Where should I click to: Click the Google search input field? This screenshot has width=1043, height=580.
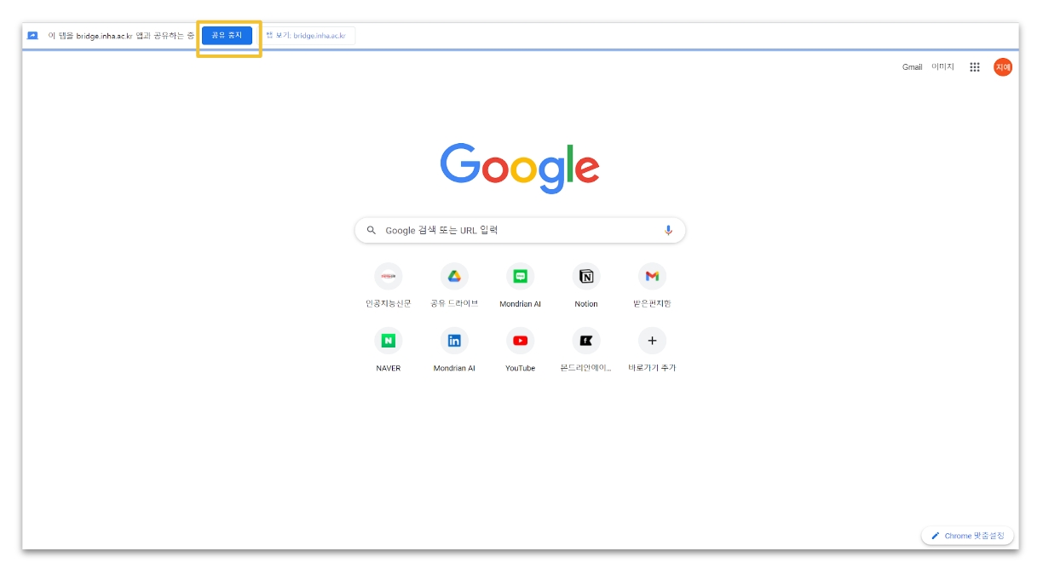(x=518, y=231)
